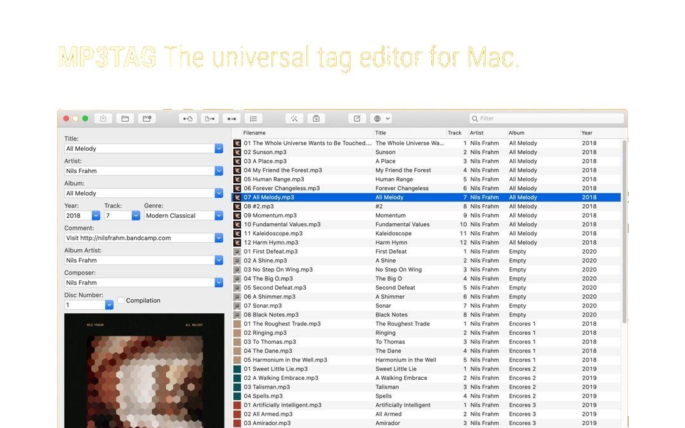Click cover icon of 08 Black Notes.mp3
Viewport: 685px width, 428px height.
(237, 315)
